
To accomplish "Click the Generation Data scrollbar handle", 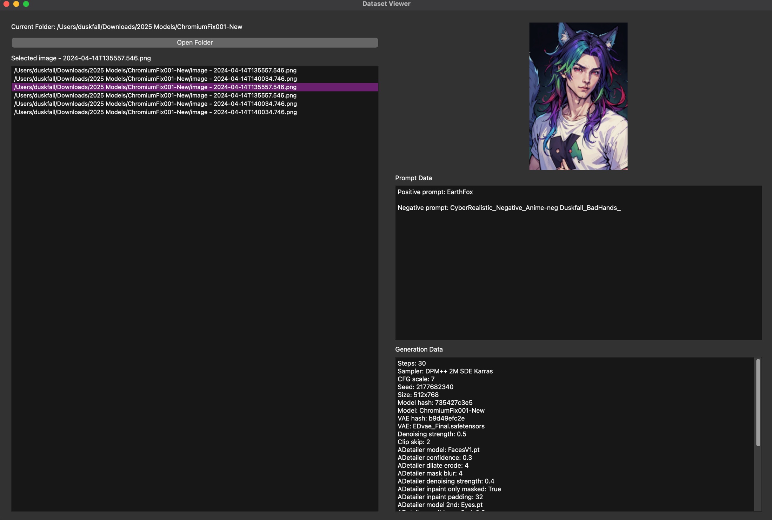I will click(758, 402).
